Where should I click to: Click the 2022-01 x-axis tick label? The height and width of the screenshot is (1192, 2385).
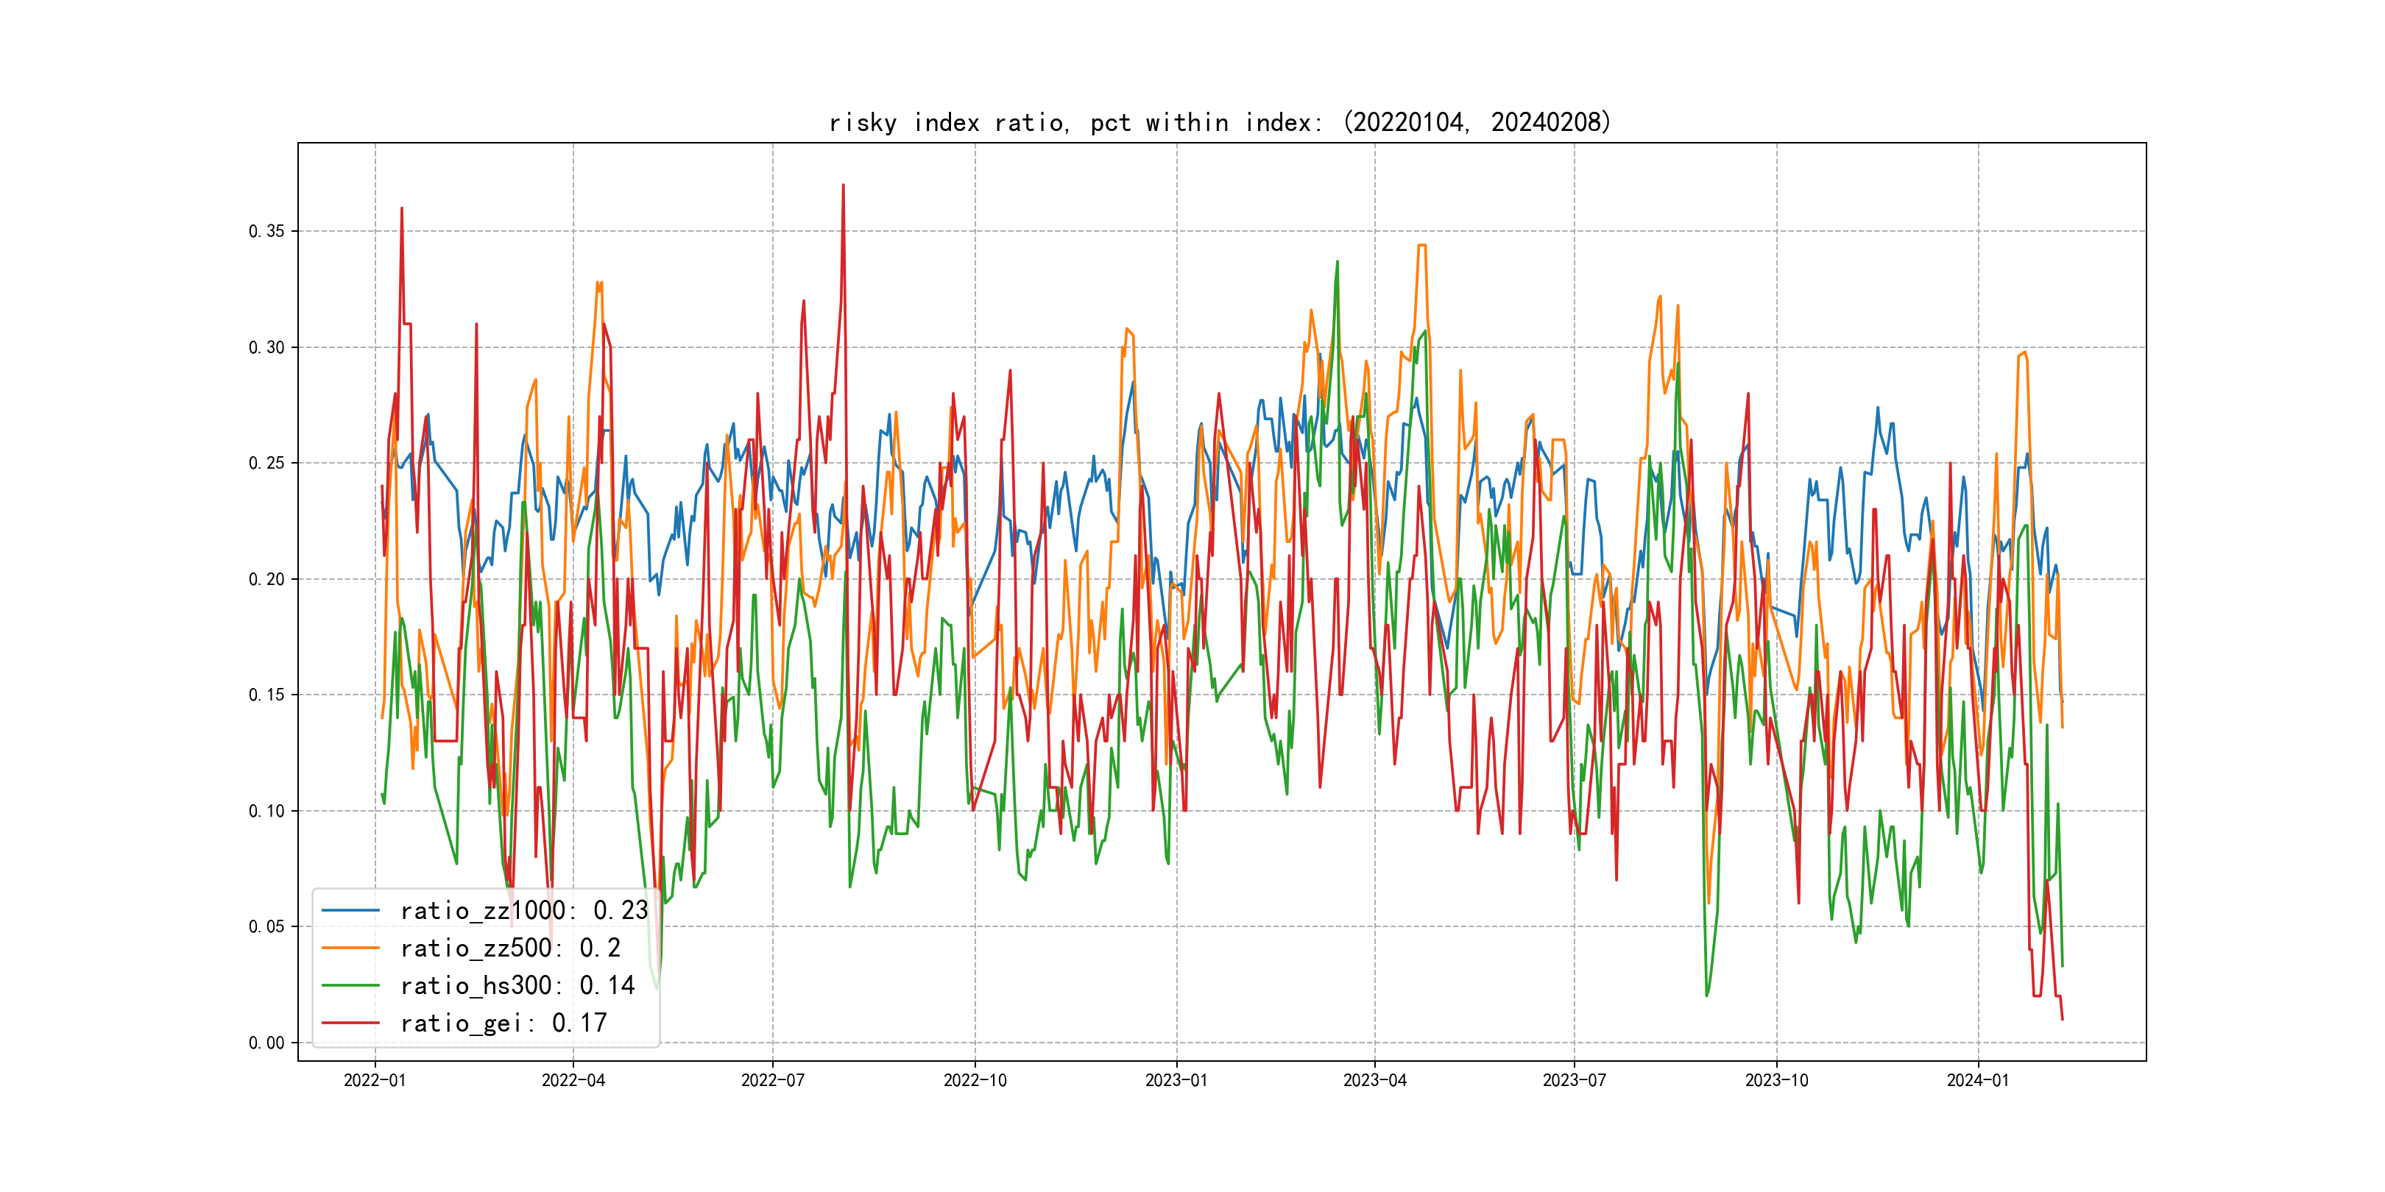coord(375,1080)
